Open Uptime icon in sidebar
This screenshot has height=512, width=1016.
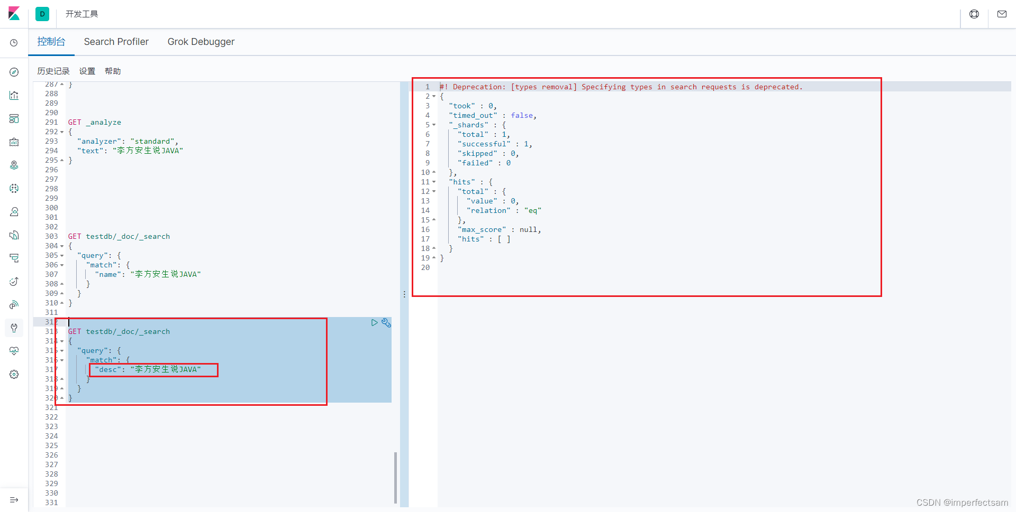[14, 281]
